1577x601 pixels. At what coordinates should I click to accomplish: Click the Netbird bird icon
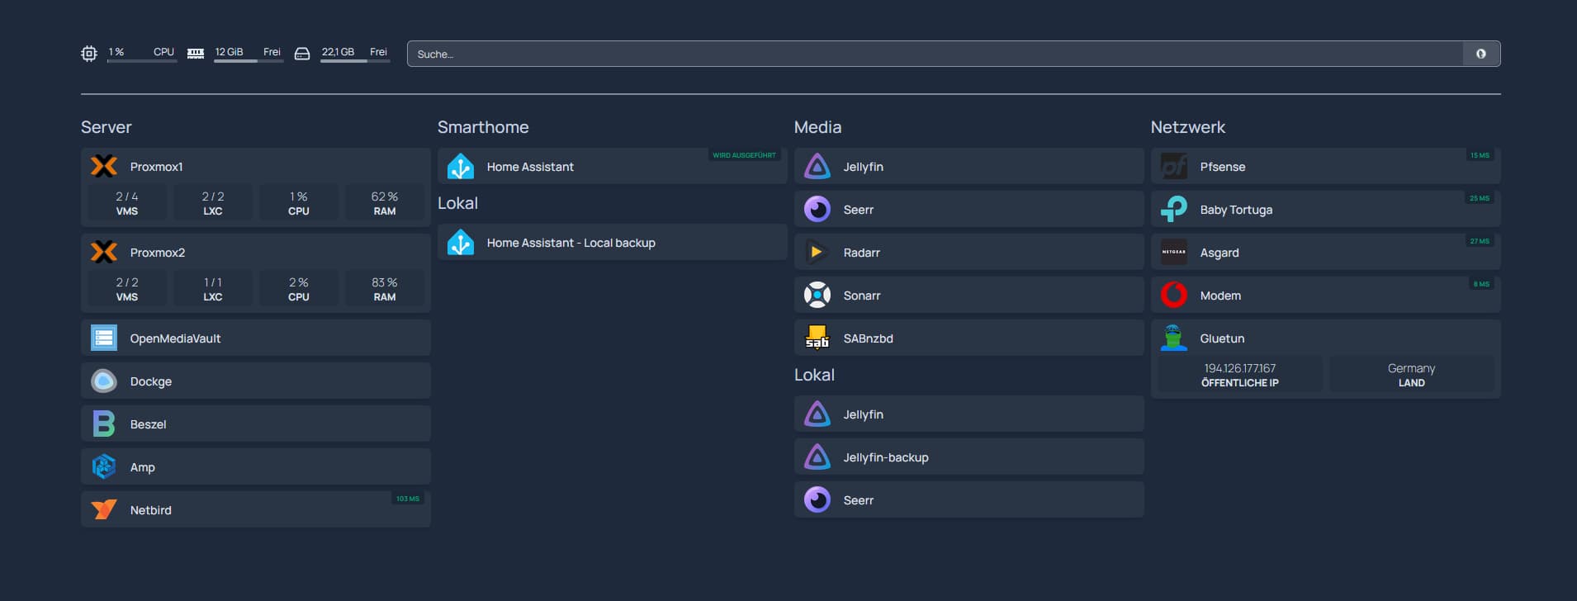(104, 509)
